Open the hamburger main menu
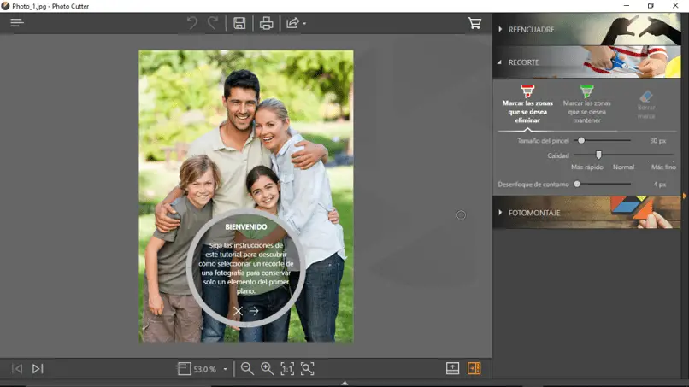 point(17,23)
